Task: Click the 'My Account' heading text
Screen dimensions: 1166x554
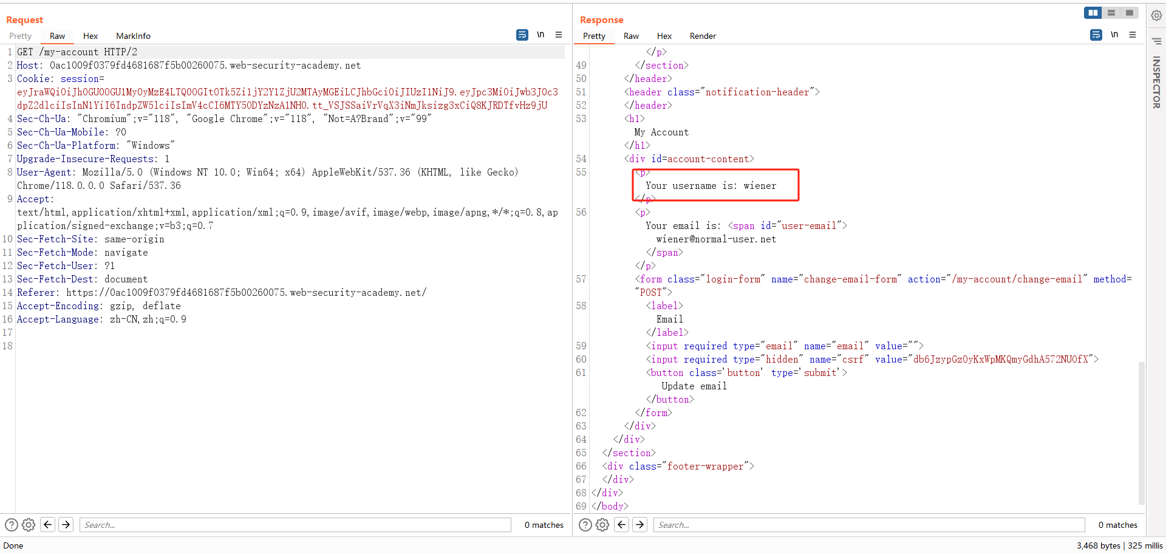Action: [661, 132]
